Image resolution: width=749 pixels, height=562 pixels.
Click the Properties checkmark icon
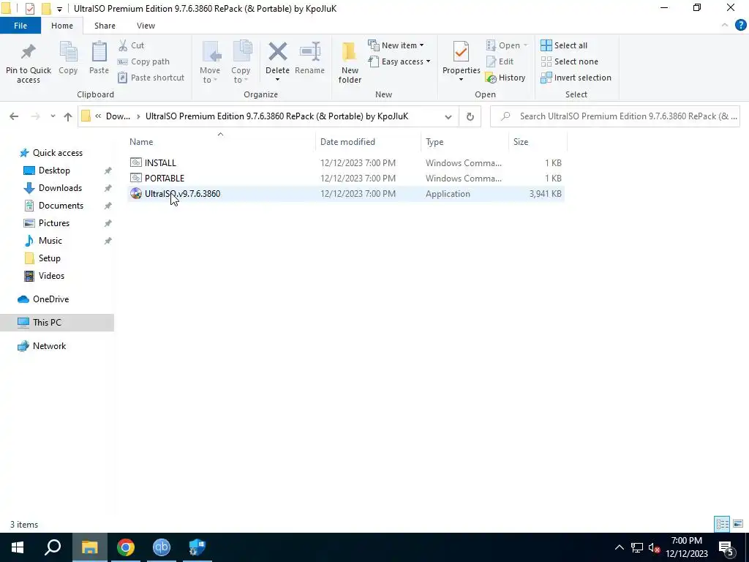[461, 52]
